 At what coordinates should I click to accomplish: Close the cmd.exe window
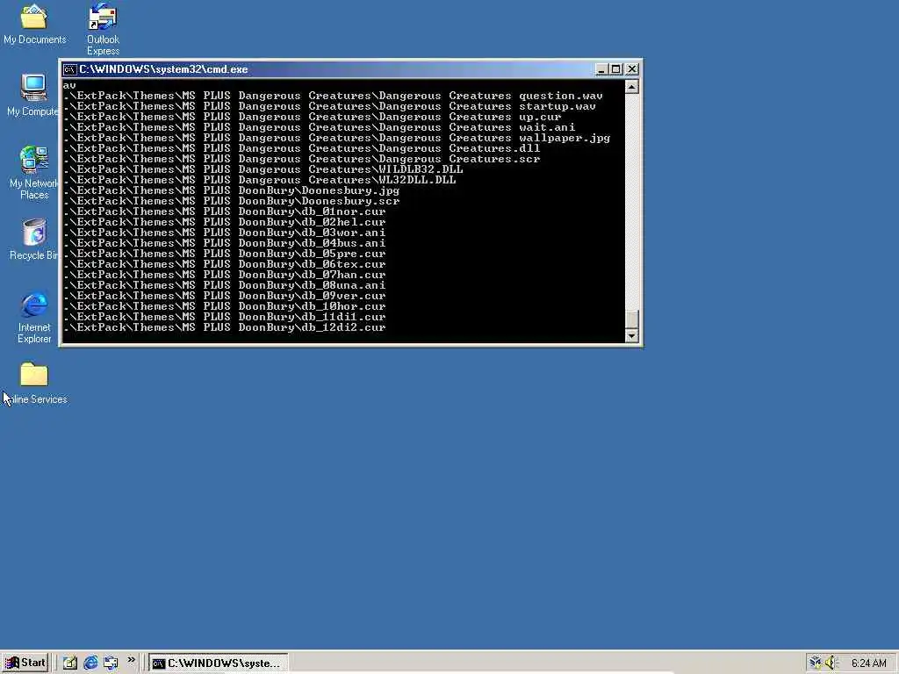click(632, 69)
